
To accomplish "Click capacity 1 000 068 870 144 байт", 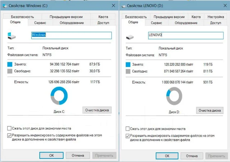I will (x=178, y=82).
